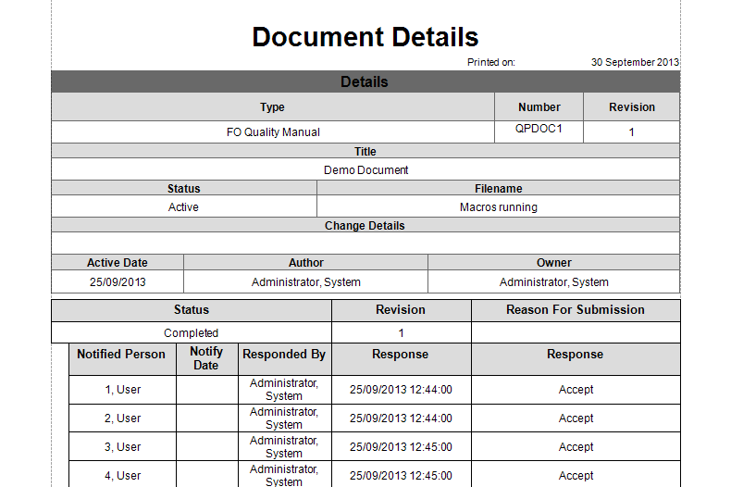The width and height of the screenshot is (731, 487).
Task: Click Responded By value in the '3, User' row
Action: tap(284, 447)
